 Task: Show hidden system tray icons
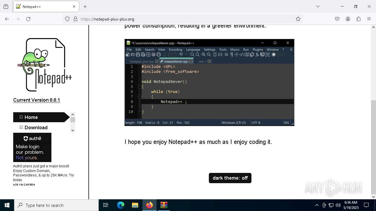point(317,205)
